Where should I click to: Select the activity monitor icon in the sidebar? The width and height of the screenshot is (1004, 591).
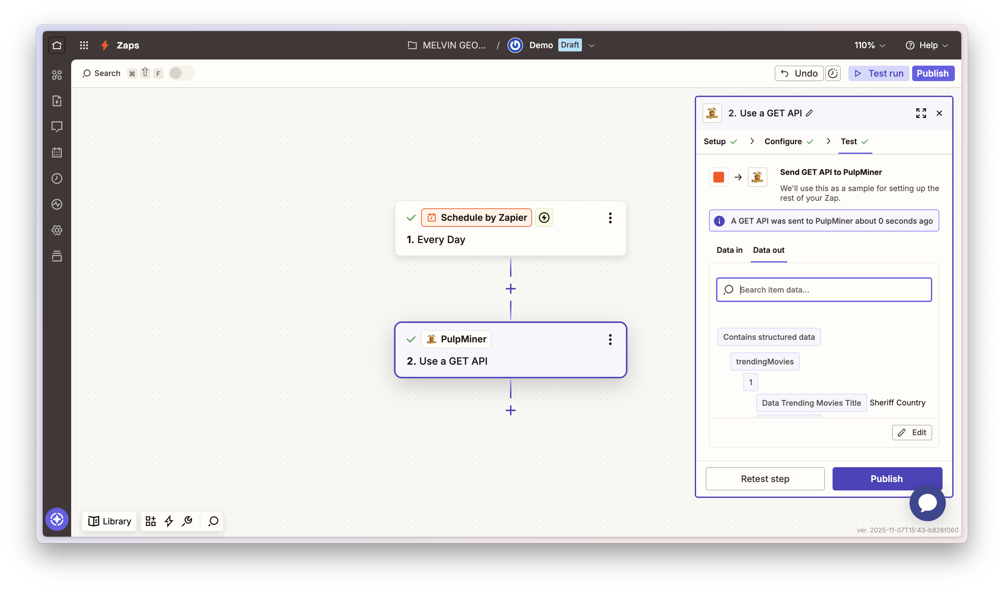(x=57, y=204)
